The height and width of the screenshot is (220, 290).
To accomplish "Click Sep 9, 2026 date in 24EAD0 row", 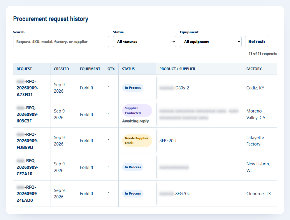I will tap(60, 193).
